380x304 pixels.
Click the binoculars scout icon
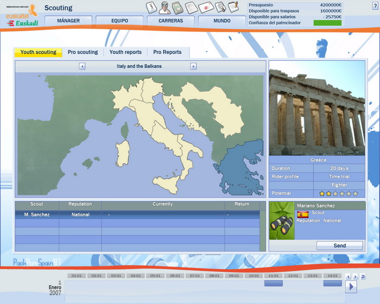281,221
